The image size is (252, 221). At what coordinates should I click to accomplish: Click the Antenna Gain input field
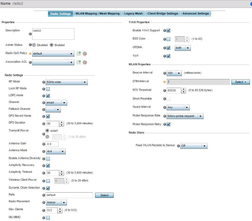click(52, 144)
